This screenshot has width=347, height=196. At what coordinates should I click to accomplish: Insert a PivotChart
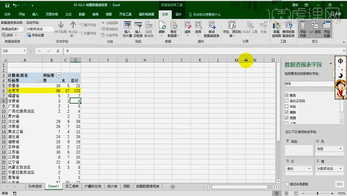click(277, 29)
